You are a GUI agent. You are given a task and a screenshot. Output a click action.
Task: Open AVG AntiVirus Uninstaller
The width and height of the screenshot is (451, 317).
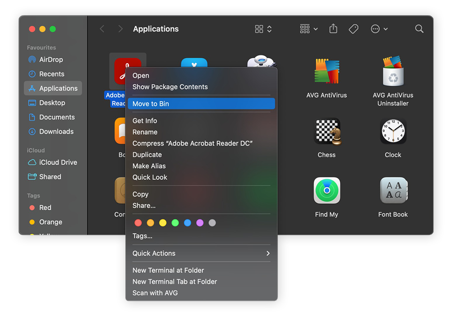pyautogui.click(x=393, y=71)
